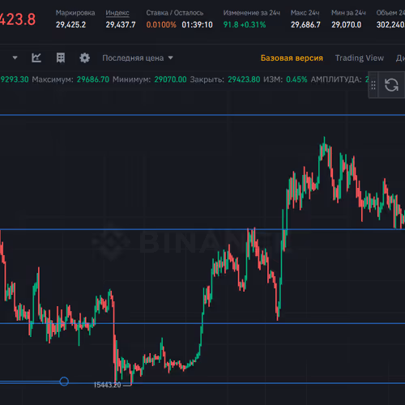Switch to Trading View tab
Screen dimensions: 405x405
360,58
